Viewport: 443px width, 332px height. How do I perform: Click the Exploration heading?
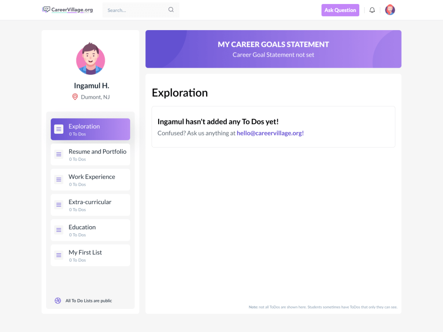tap(180, 93)
